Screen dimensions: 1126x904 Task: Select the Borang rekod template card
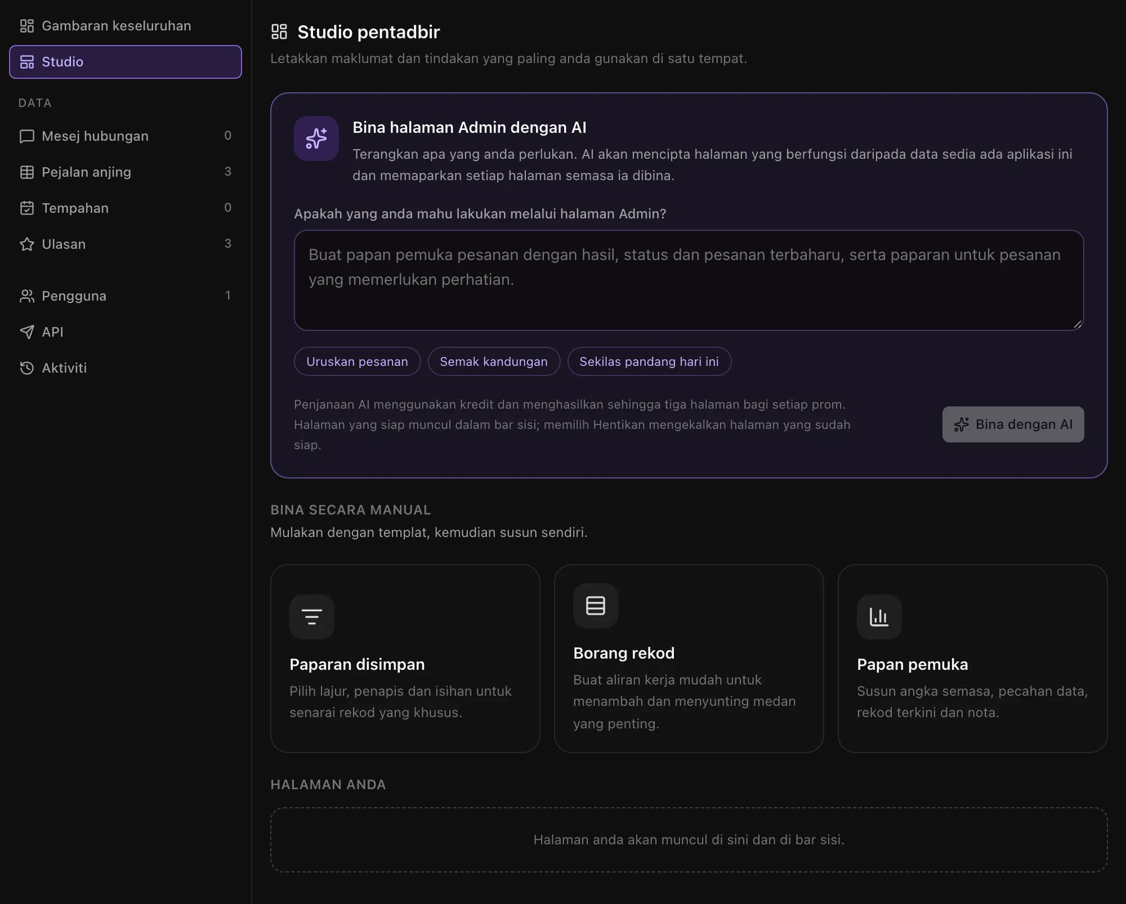689,659
